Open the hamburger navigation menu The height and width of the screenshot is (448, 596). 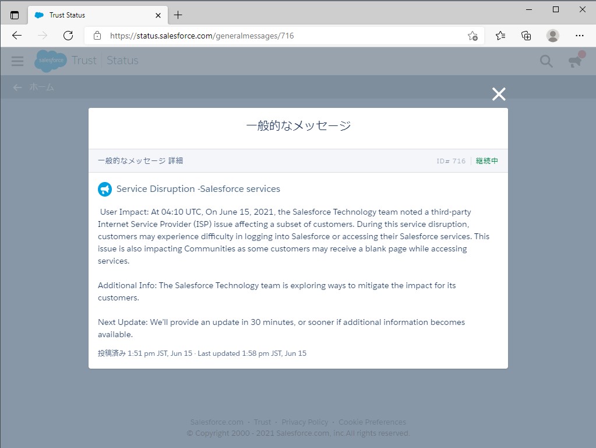click(x=17, y=61)
